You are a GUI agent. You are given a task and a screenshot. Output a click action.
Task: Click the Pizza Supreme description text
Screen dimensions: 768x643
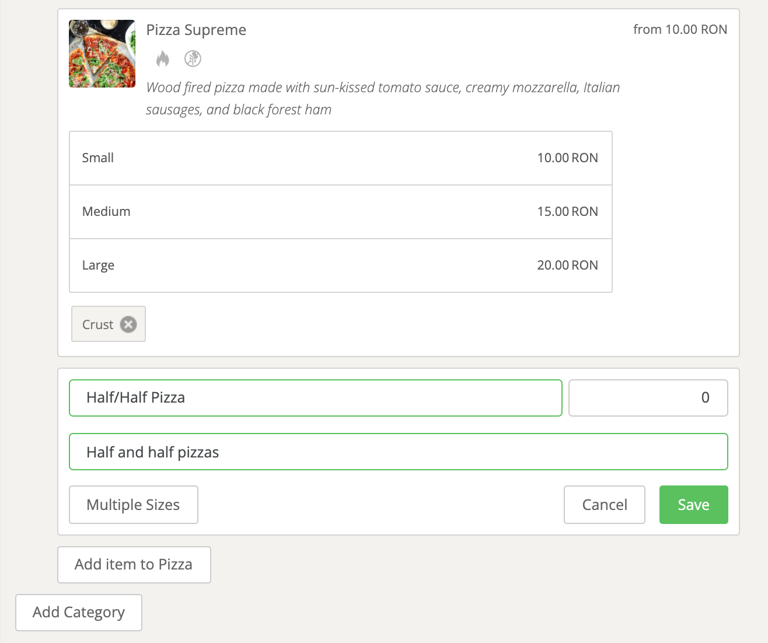pos(382,99)
